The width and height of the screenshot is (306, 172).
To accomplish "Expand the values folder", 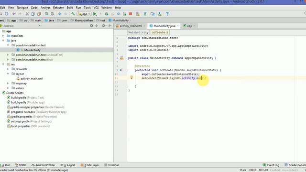I will pos(8,88).
